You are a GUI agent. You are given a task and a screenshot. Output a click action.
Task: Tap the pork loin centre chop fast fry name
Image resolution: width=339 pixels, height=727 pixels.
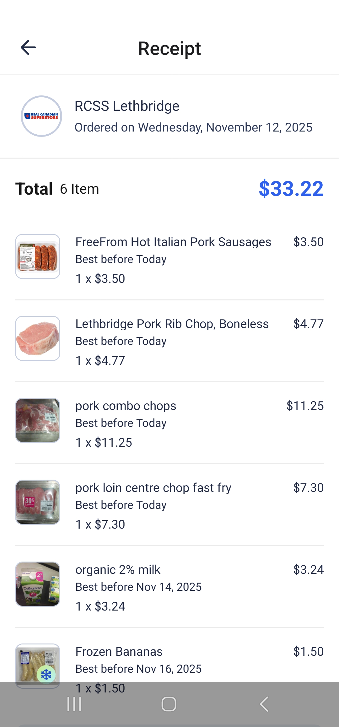pos(153,488)
